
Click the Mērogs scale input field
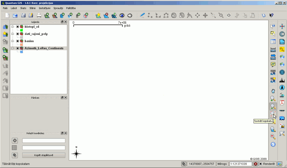click(x=241, y=164)
